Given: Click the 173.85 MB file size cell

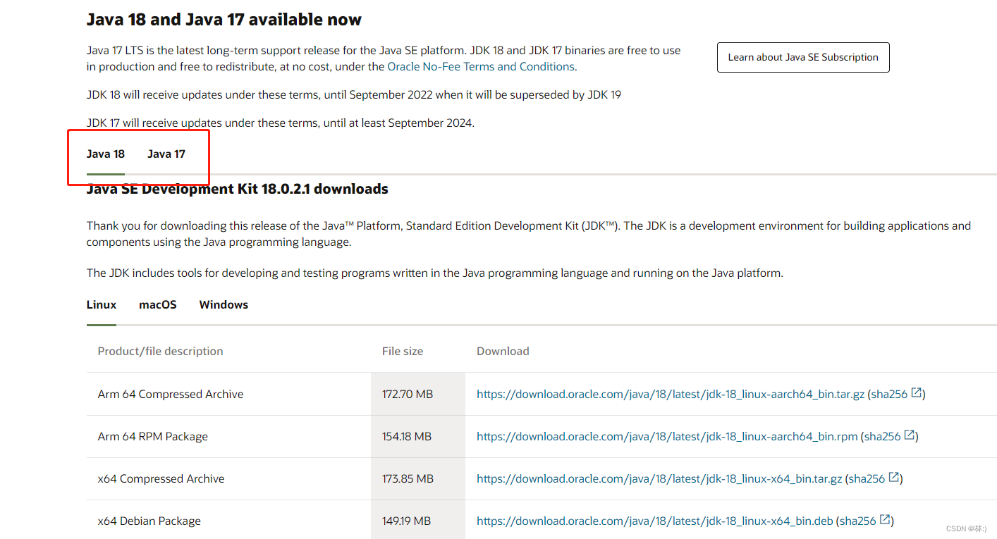Looking at the screenshot, I should pos(418,478).
